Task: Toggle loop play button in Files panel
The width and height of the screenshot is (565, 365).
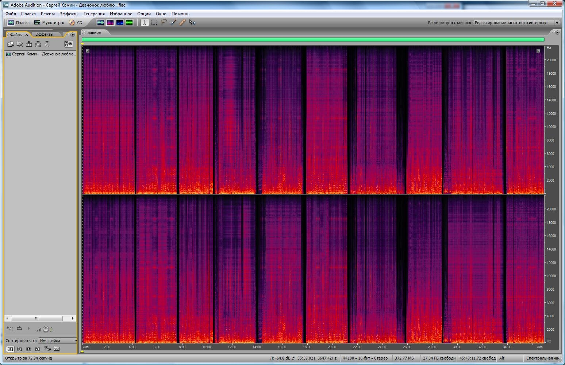Action: pyautogui.click(x=19, y=329)
